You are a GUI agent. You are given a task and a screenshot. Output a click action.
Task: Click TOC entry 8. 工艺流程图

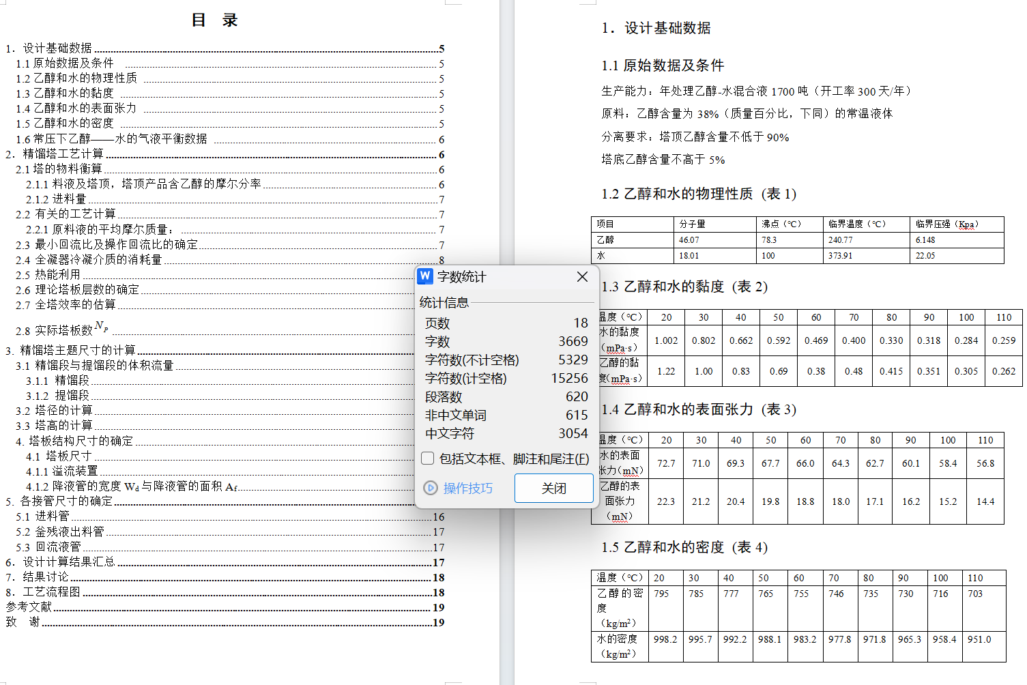[51, 592]
